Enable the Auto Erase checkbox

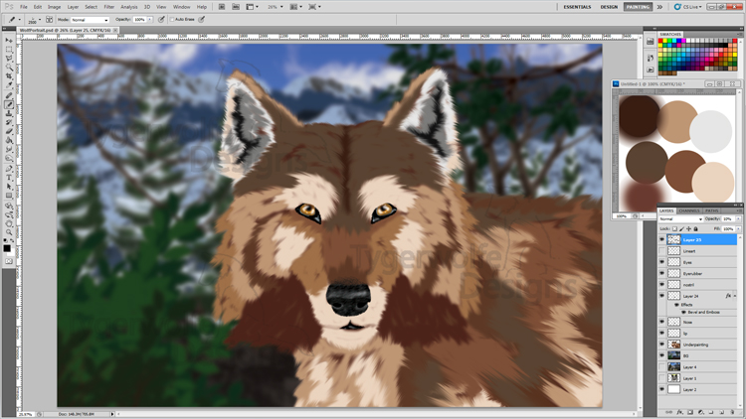[x=170, y=19]
